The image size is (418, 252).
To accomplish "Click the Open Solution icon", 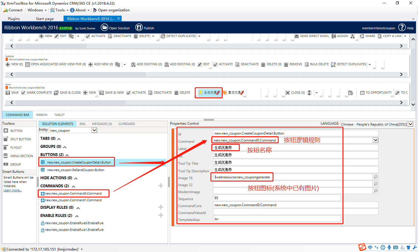I will pos(104,27).
